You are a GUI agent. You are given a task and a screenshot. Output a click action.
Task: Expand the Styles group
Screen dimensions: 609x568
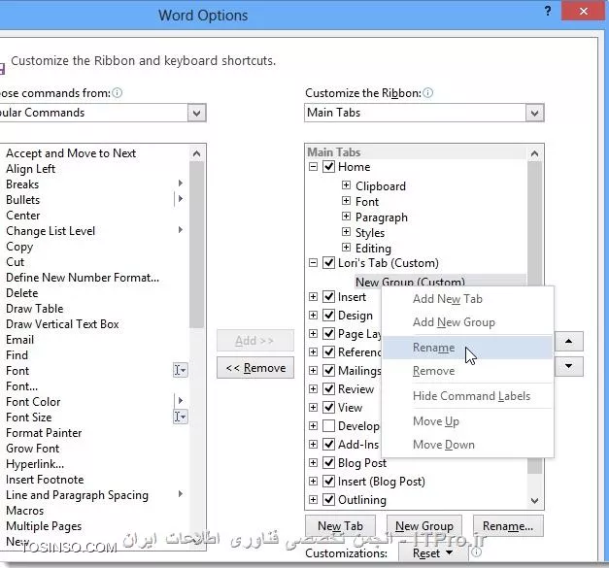pos(346,231)
